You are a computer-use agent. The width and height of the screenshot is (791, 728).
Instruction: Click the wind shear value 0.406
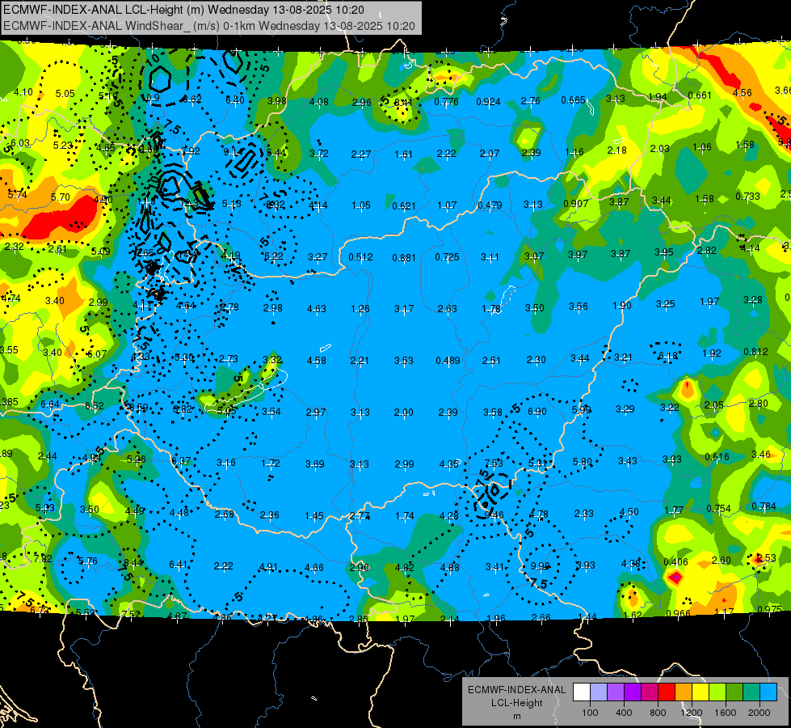(x=676, y=562)
